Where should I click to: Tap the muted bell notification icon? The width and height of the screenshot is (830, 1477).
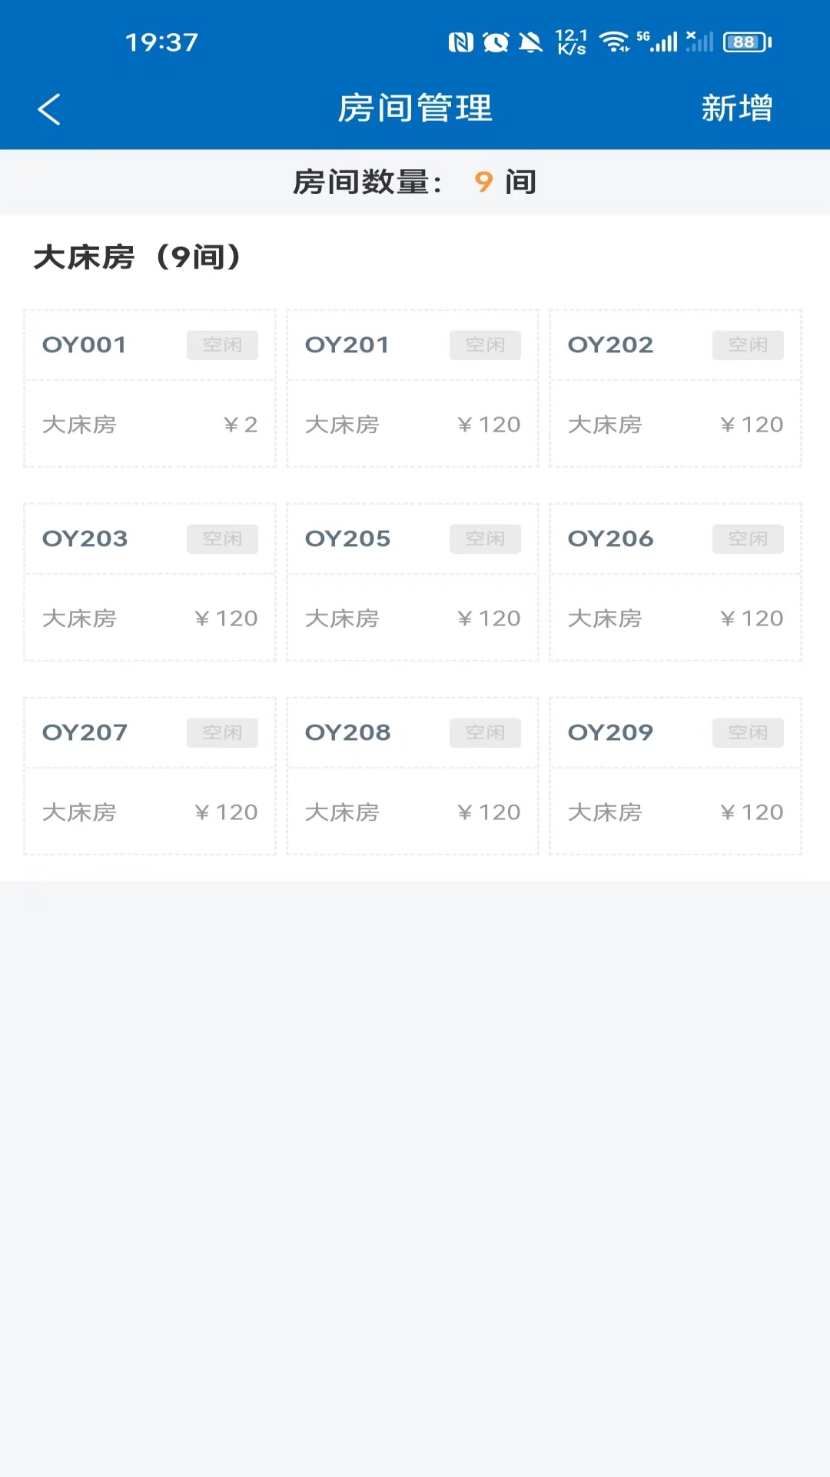tap(530, 42)
